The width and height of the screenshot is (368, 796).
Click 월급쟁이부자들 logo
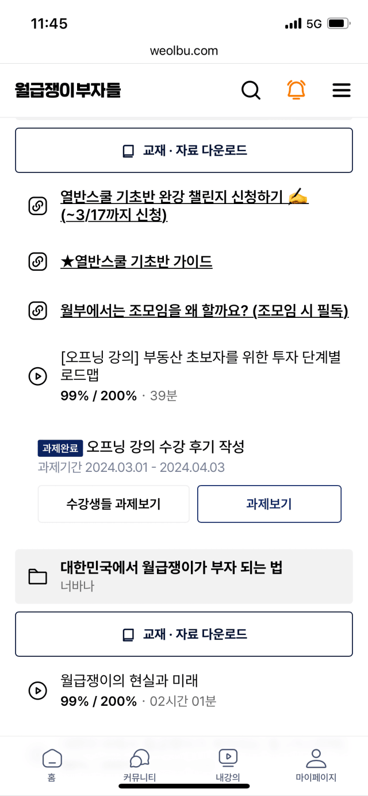tap(68, 90)
